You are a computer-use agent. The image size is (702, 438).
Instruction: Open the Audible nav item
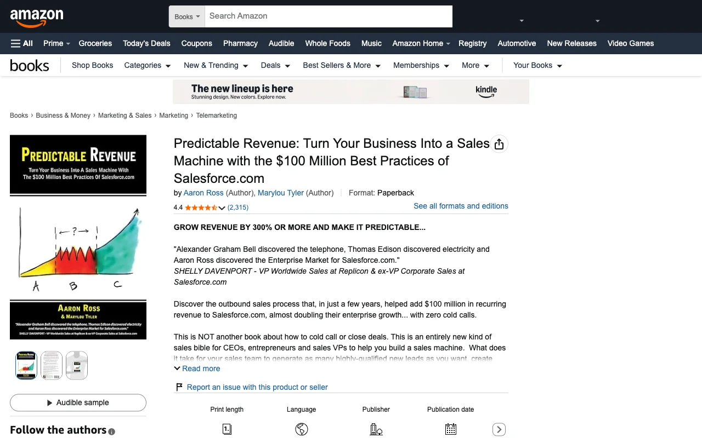tap(281, 43)
